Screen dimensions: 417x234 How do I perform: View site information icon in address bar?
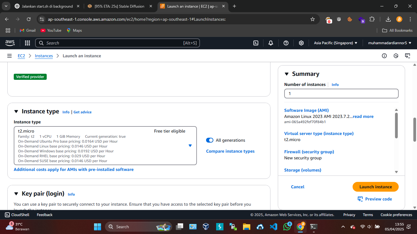click(42, 19)
